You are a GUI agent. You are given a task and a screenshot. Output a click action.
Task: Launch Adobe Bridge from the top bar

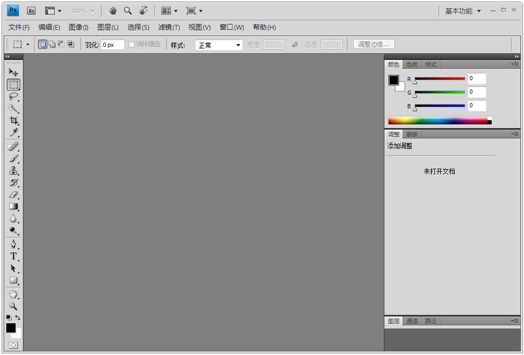click(31, 10)
